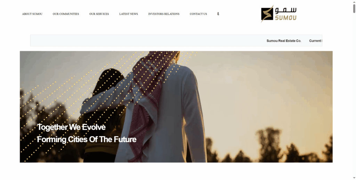
Task: Click the gold S emblem in the logo
Action: (267, 14)
